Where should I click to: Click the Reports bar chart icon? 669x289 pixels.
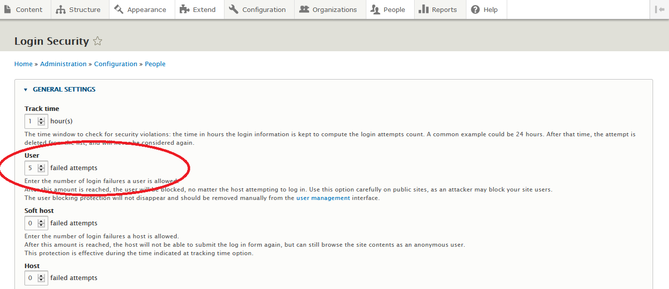[x=424, y=9]
